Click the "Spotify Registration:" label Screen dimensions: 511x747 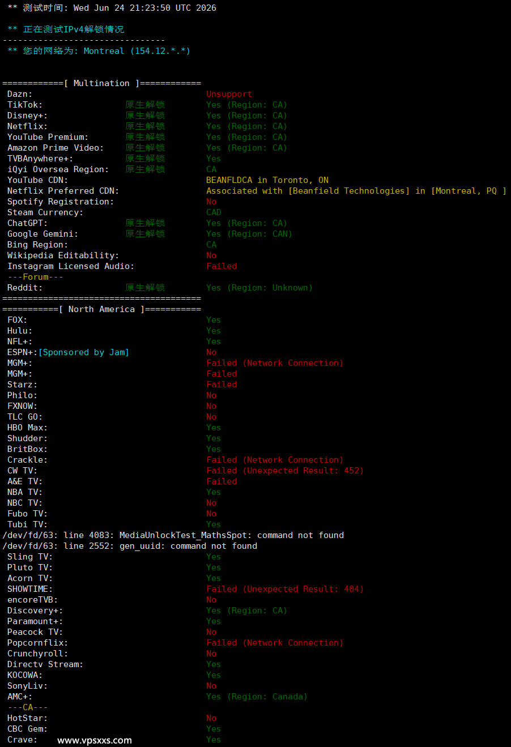(61, 202)
